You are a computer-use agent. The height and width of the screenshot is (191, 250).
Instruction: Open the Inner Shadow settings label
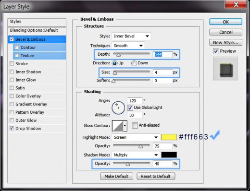tap(28, 72)
